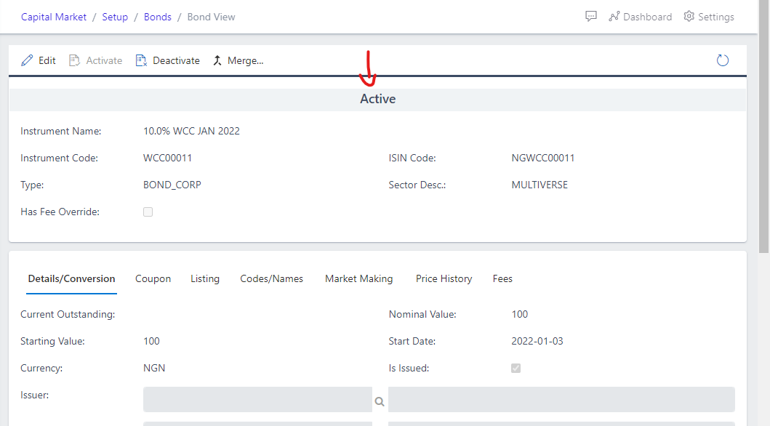Screen dimensions: 770x426
Task: Switch to the Fees tab
Action: pyautogui.click(x=502, y=278)
